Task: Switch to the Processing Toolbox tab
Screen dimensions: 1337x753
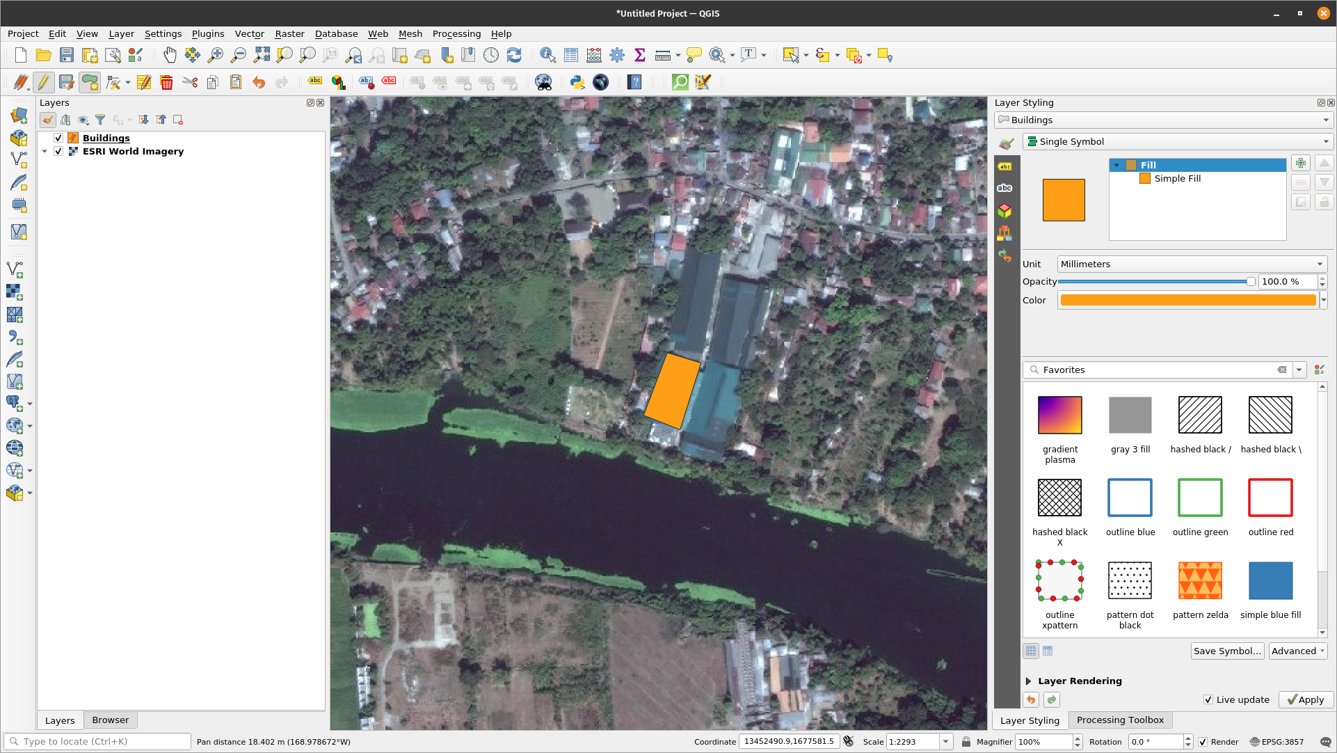Action: (1119, 720)
